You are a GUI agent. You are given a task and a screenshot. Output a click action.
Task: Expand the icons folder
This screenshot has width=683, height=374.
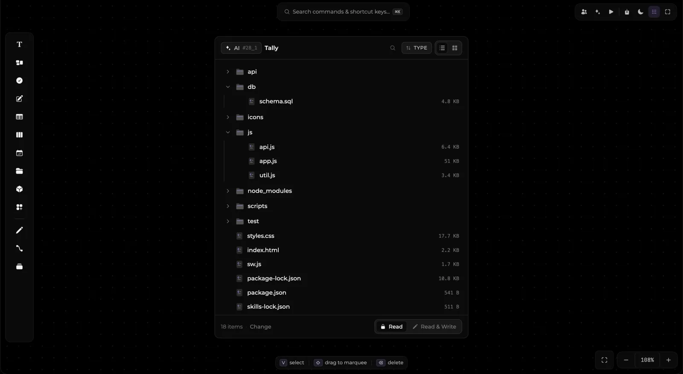[x=228, y=117]
